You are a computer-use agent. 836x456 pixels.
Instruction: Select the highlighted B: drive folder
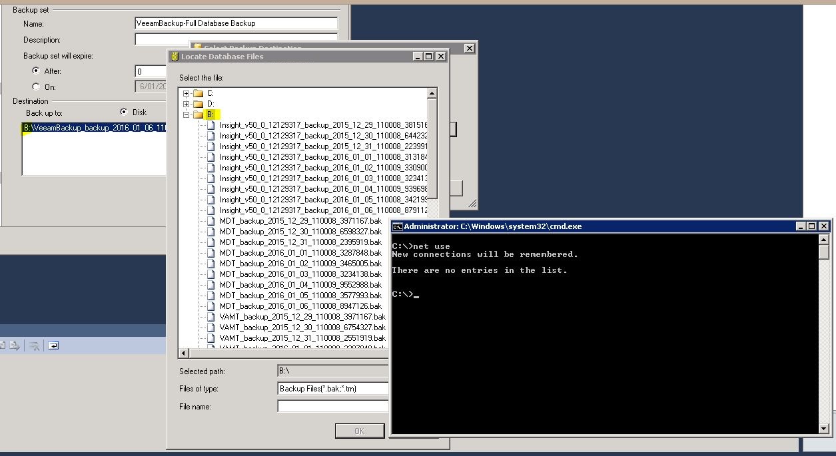click(x=210, y=114)
